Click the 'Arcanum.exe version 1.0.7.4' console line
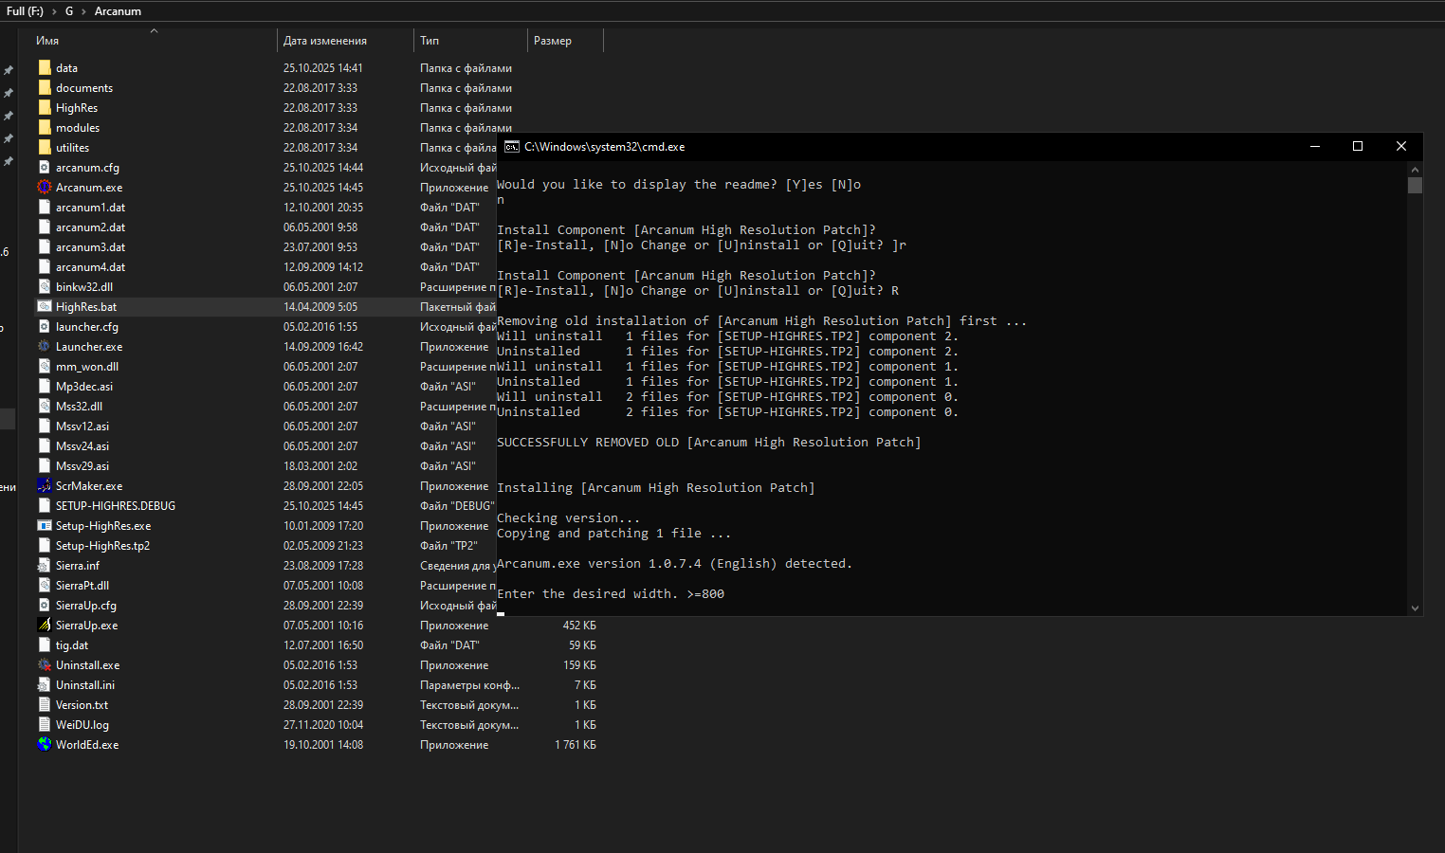Image resolution: width=1445 pixels, height=853 pixels. (x=675, y=564)
